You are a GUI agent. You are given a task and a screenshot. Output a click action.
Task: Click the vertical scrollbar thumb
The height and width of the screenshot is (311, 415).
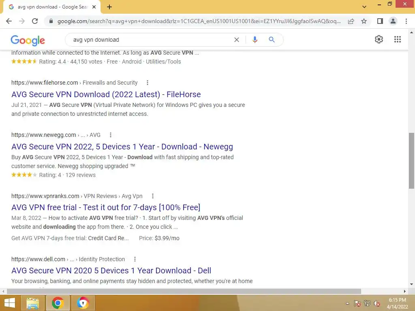(x=411, y=160)
